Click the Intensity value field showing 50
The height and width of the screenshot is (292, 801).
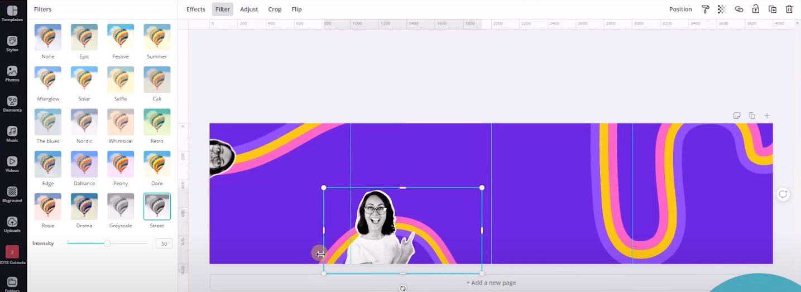[164, 243]
